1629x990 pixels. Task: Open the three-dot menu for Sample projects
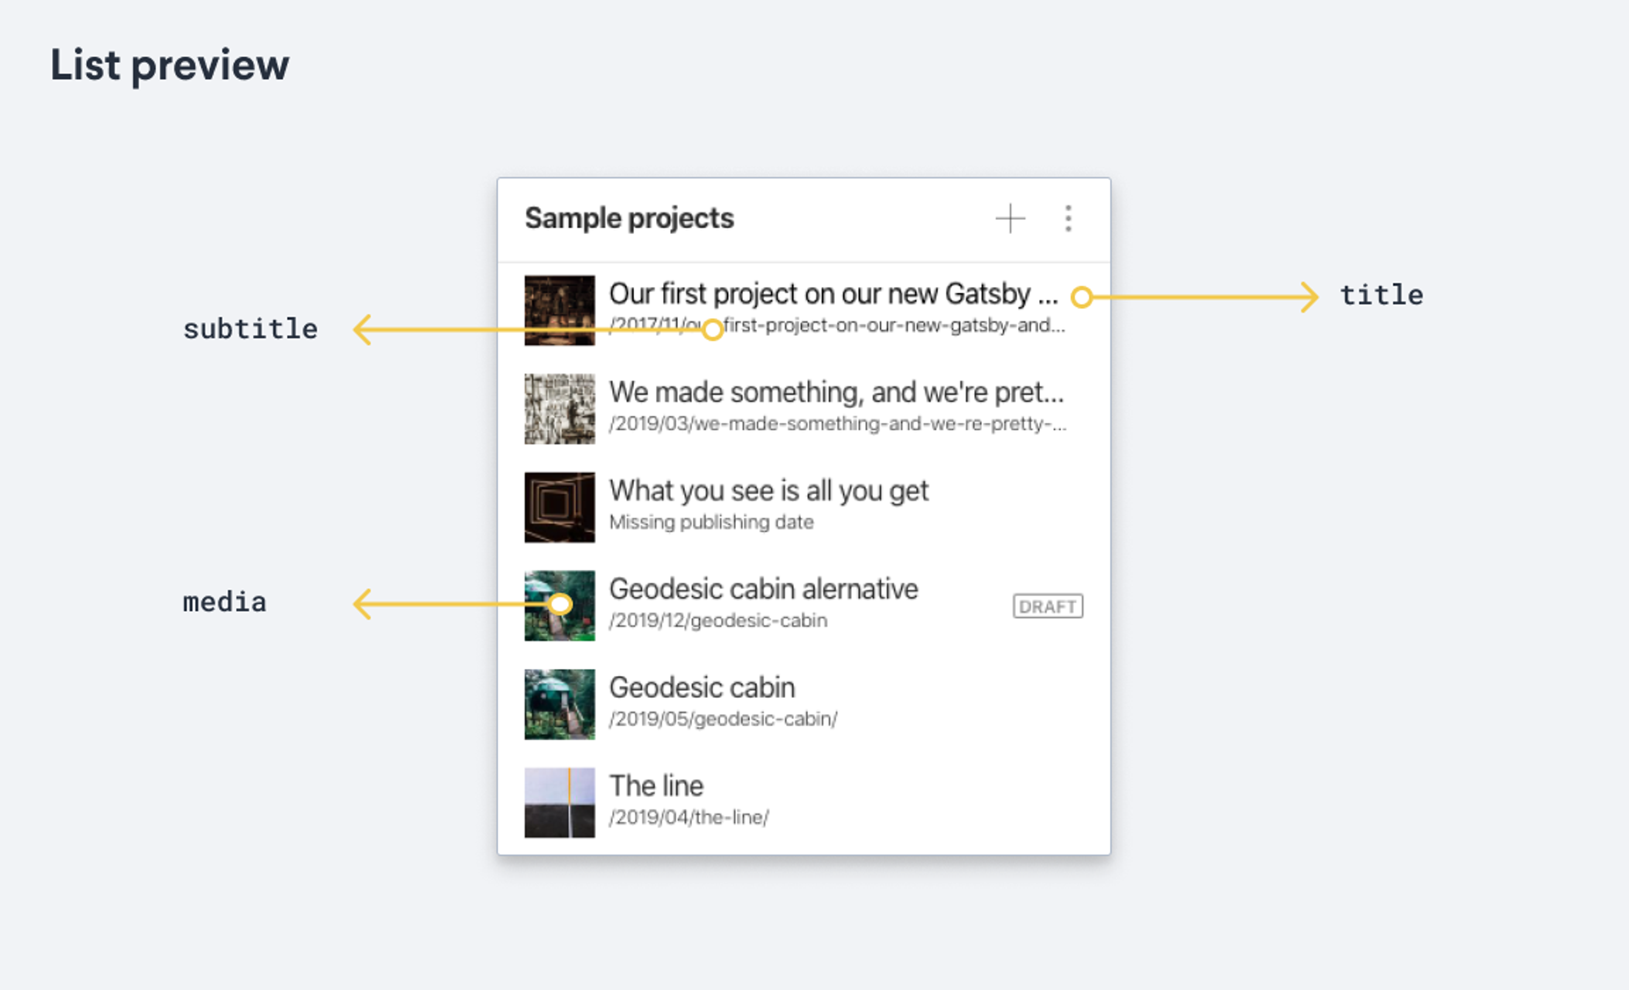click(1068, 219)
